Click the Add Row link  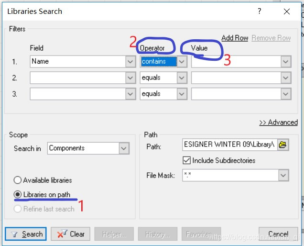(235, 38)
